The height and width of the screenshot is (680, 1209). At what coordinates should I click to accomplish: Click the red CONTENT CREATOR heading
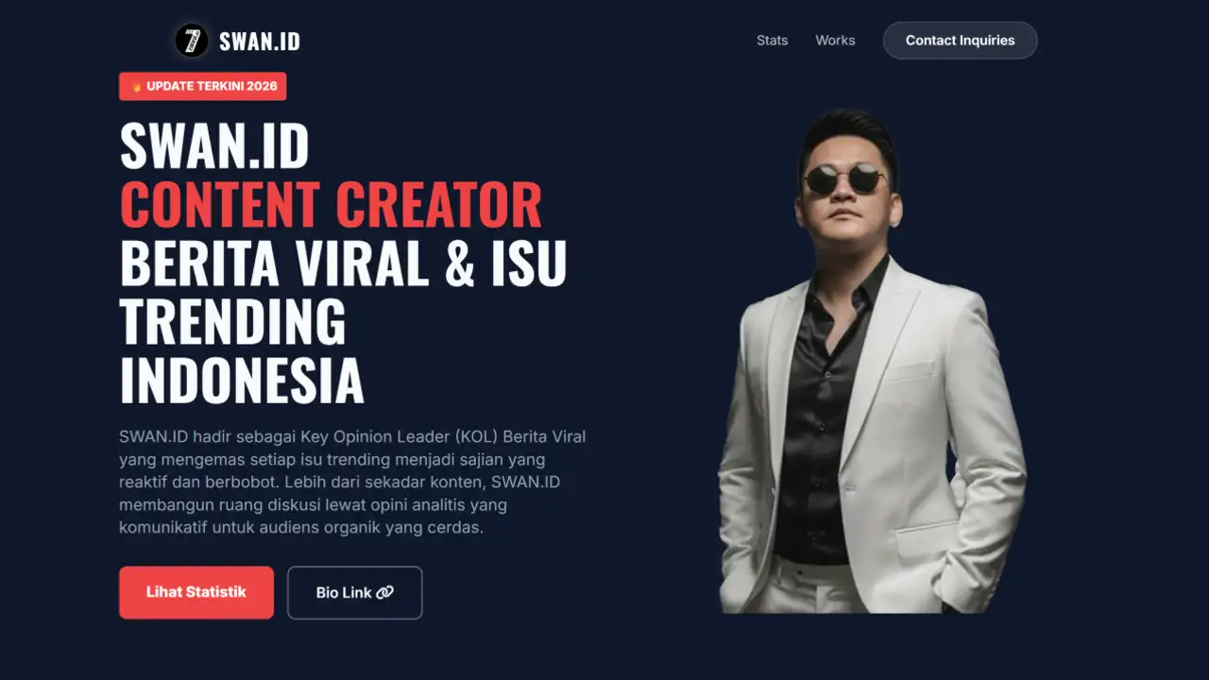coord(332,205)
